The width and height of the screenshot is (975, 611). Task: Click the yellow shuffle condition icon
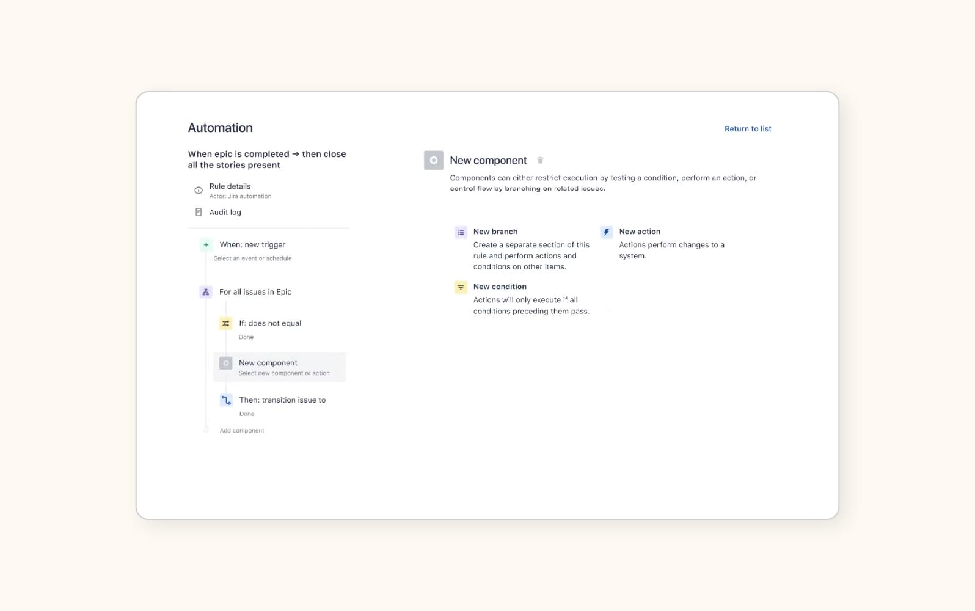point(226,323)
